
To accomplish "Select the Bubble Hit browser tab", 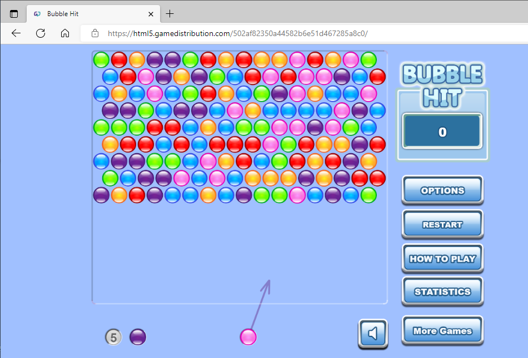I will pos(93,14).
